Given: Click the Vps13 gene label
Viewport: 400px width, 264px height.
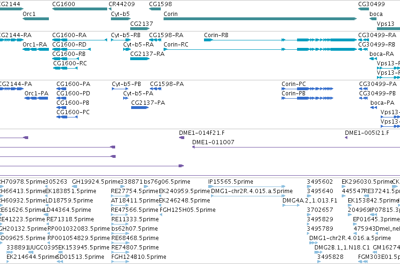Looking at the screenshot, I should tap(385, 23).
